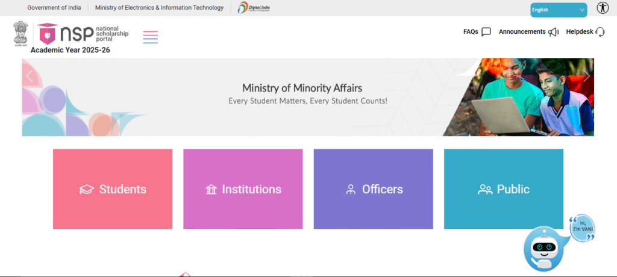Click the FAQs speech bubble icon
Image resolution: width=617 pixels, height=277 pixels.
click(x=486, y=32)
